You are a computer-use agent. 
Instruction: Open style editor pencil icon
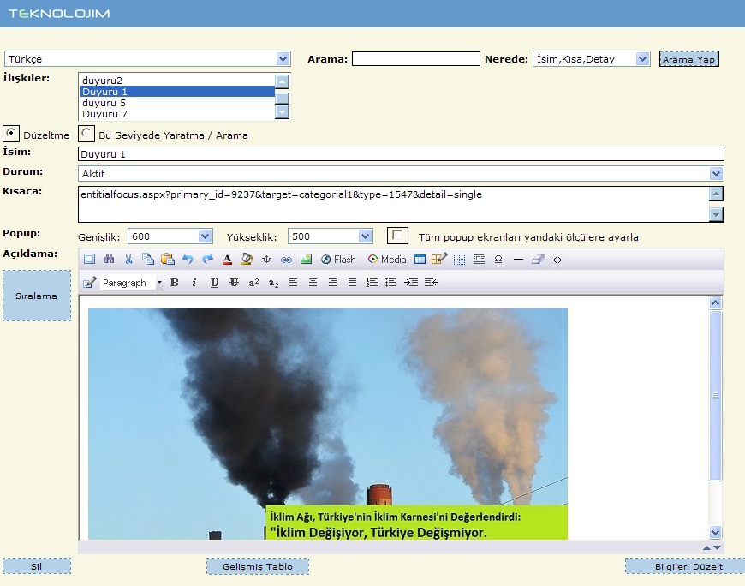coord(89,283)
